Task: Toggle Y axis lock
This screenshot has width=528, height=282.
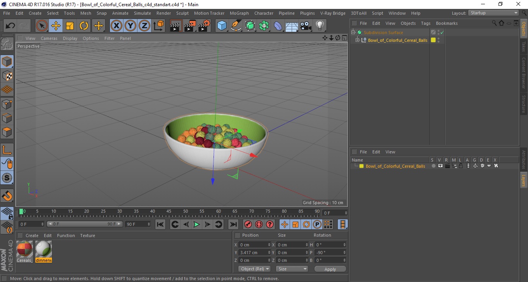Action: click(130, 26)
